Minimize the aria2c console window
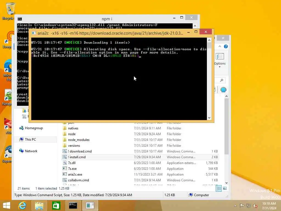This screenshot has height=211, width=281. pyautogui.click(x=189, y=32)
